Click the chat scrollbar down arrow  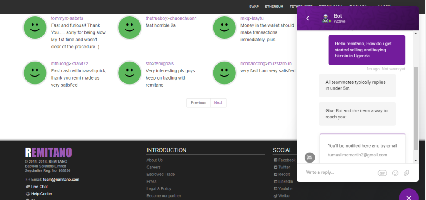click(x=416, y=160)
